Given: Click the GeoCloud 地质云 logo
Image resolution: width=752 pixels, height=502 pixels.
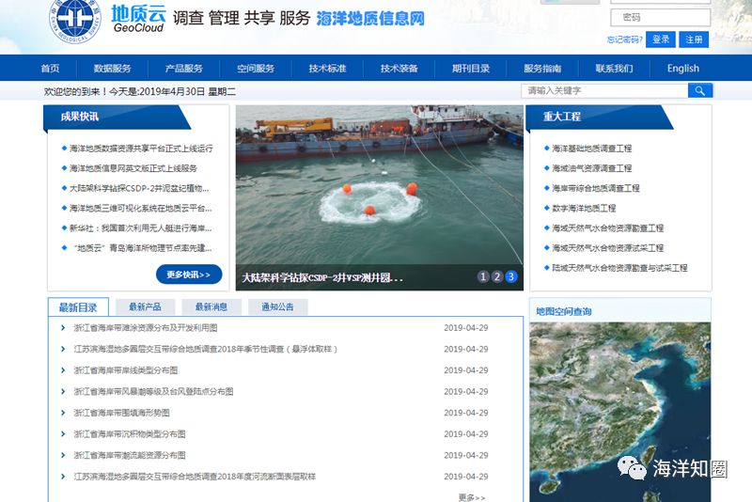Looking at the screenshot, I should point(138,19).
